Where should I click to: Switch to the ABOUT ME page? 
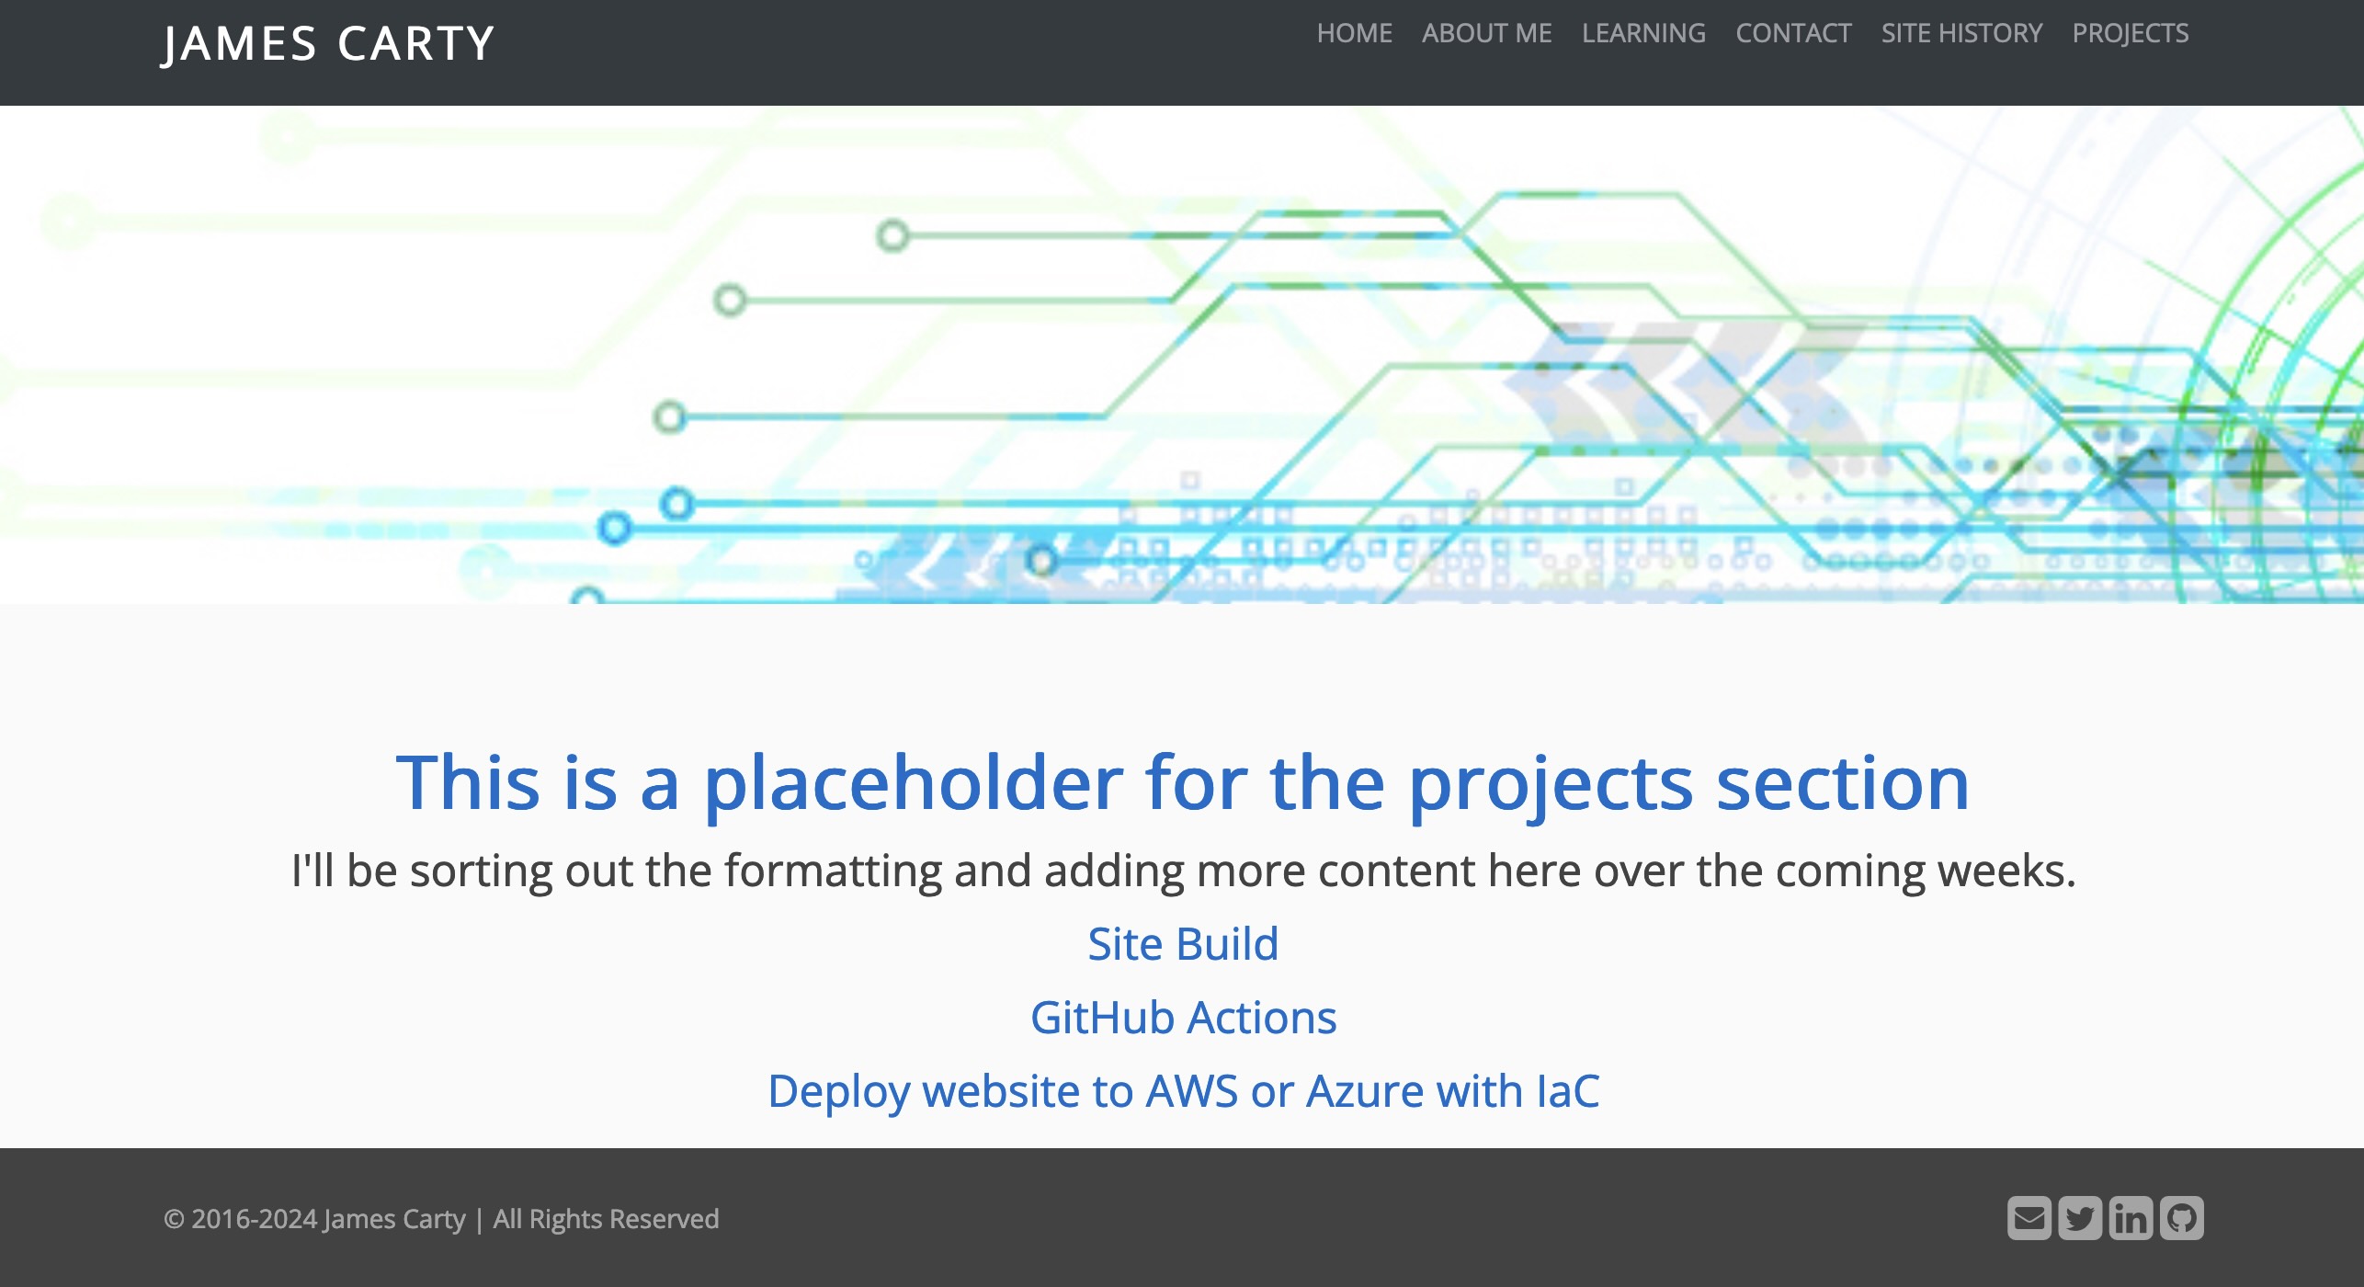(x=1485, y=33)
